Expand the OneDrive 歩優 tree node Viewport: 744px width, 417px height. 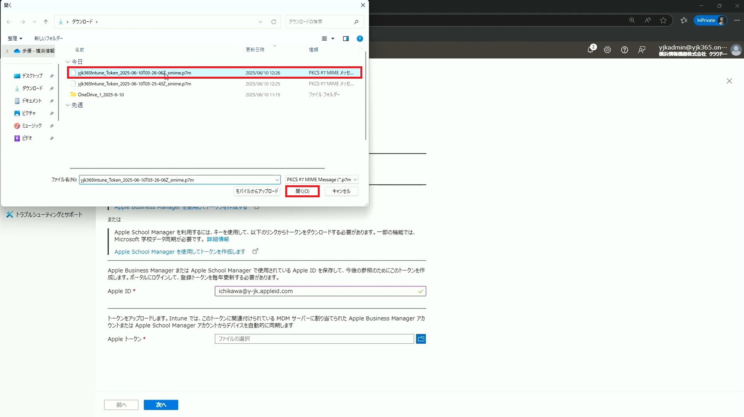pyautogui.click(x=7, y=51)
